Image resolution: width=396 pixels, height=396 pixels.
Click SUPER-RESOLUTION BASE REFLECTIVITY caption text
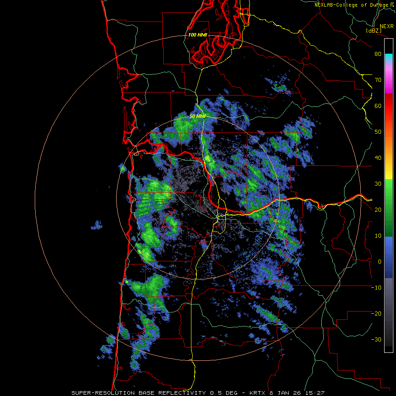tap(139, 393)
